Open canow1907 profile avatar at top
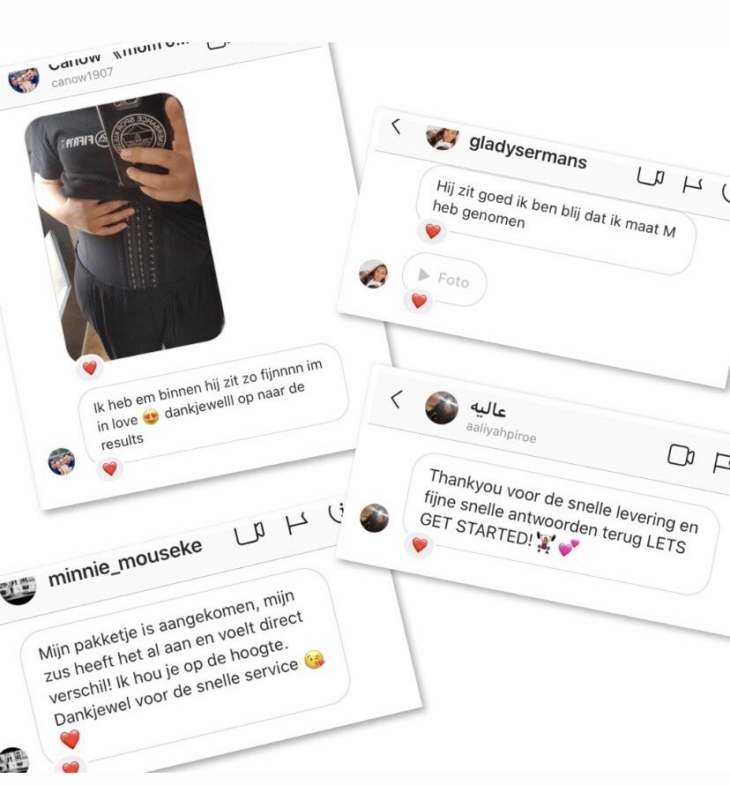 pyautogui.click(x=24, y=80)
